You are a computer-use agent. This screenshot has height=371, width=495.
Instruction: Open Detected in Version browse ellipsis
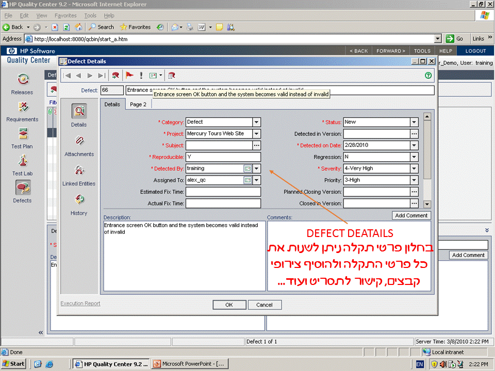[x=414, y=134]
